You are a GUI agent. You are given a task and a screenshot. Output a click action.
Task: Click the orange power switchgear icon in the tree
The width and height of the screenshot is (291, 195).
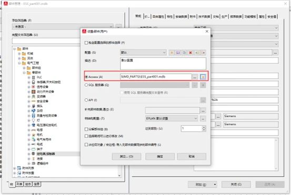pos(33,91)
